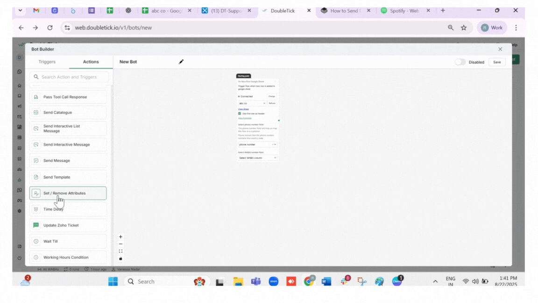Click the fit view canvas icon
The image size is (538, 303).
tap(120, 251)
